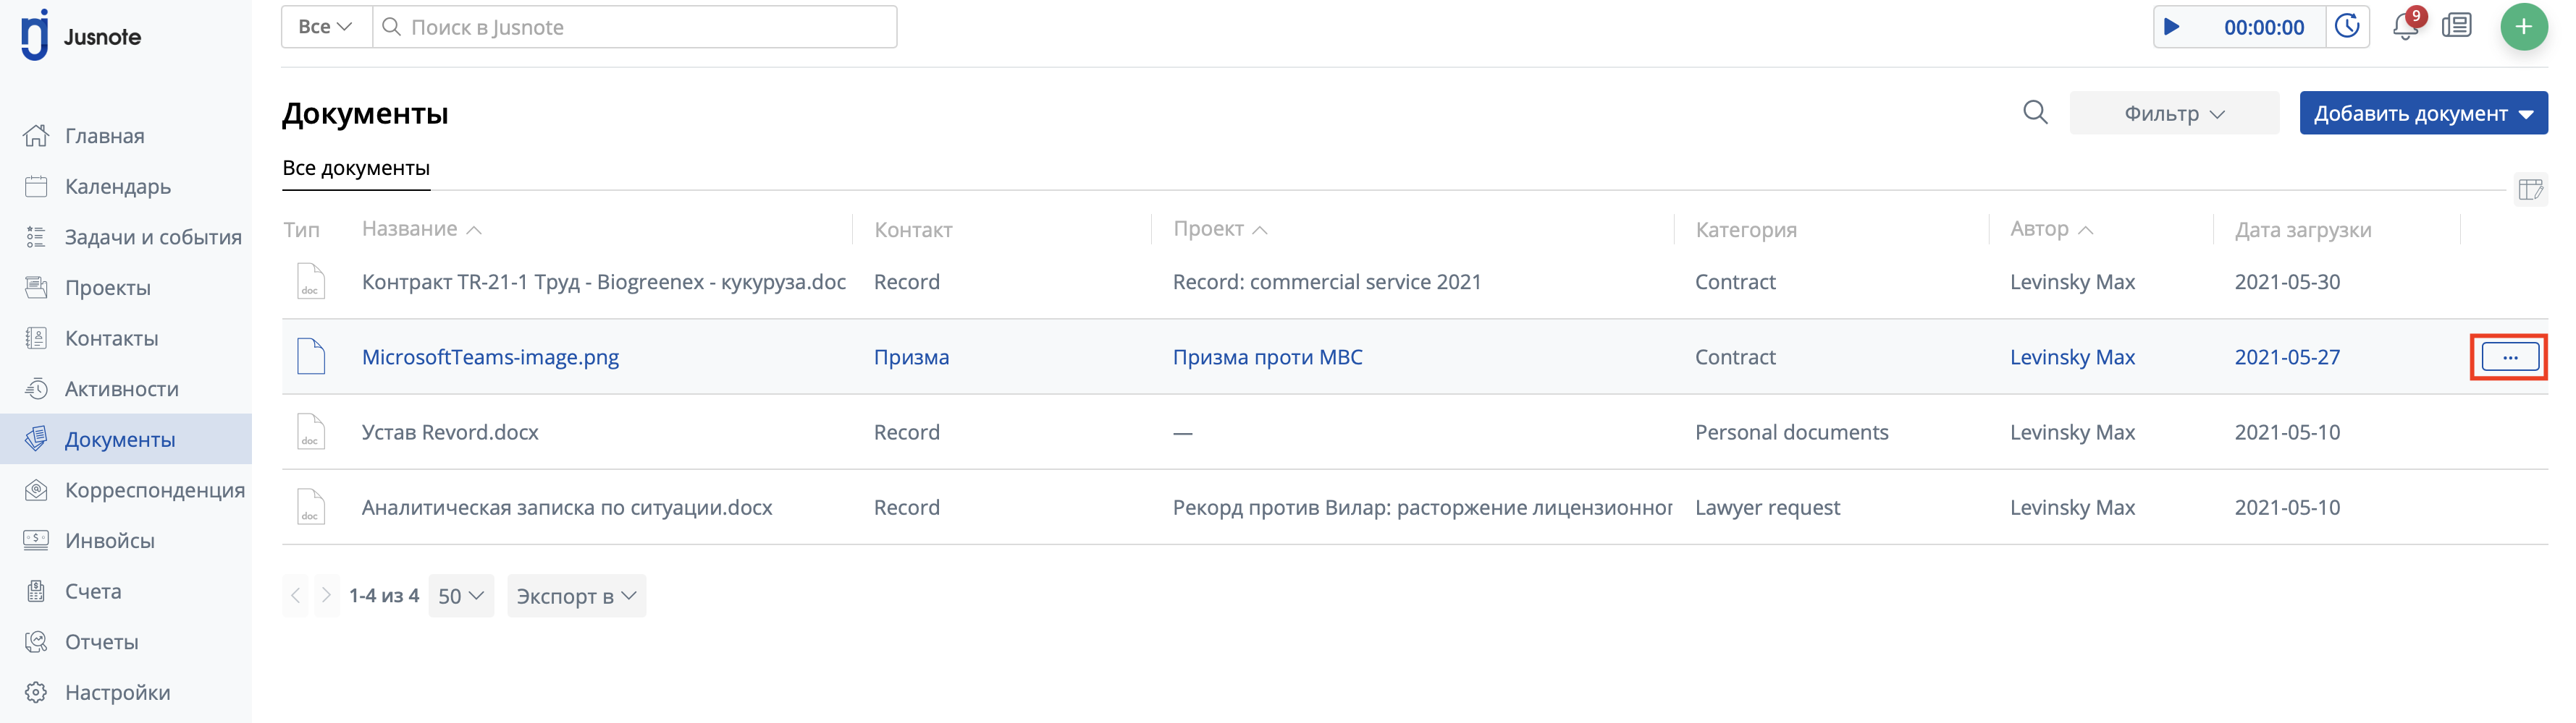Open Контракт TR-21-1 Труд document
The image size is (2576, 723).
604,282
